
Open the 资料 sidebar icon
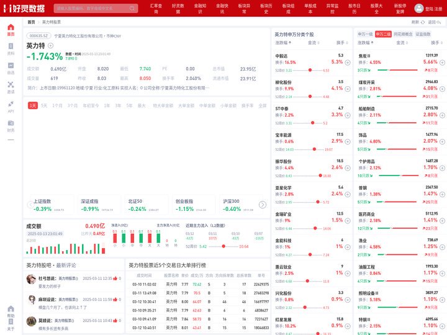[11, 47]
